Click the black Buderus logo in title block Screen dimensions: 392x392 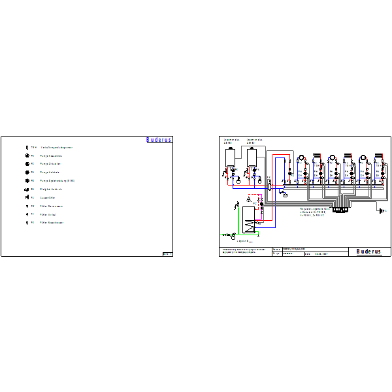tap(369, 252)
